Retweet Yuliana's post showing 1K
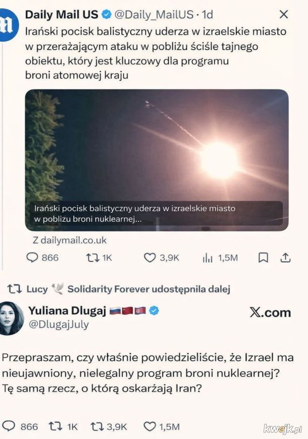308x439 pixels. pos(63,427)
